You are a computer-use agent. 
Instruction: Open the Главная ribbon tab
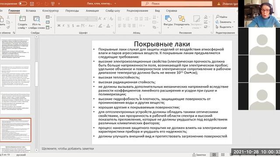pos(14,10)
